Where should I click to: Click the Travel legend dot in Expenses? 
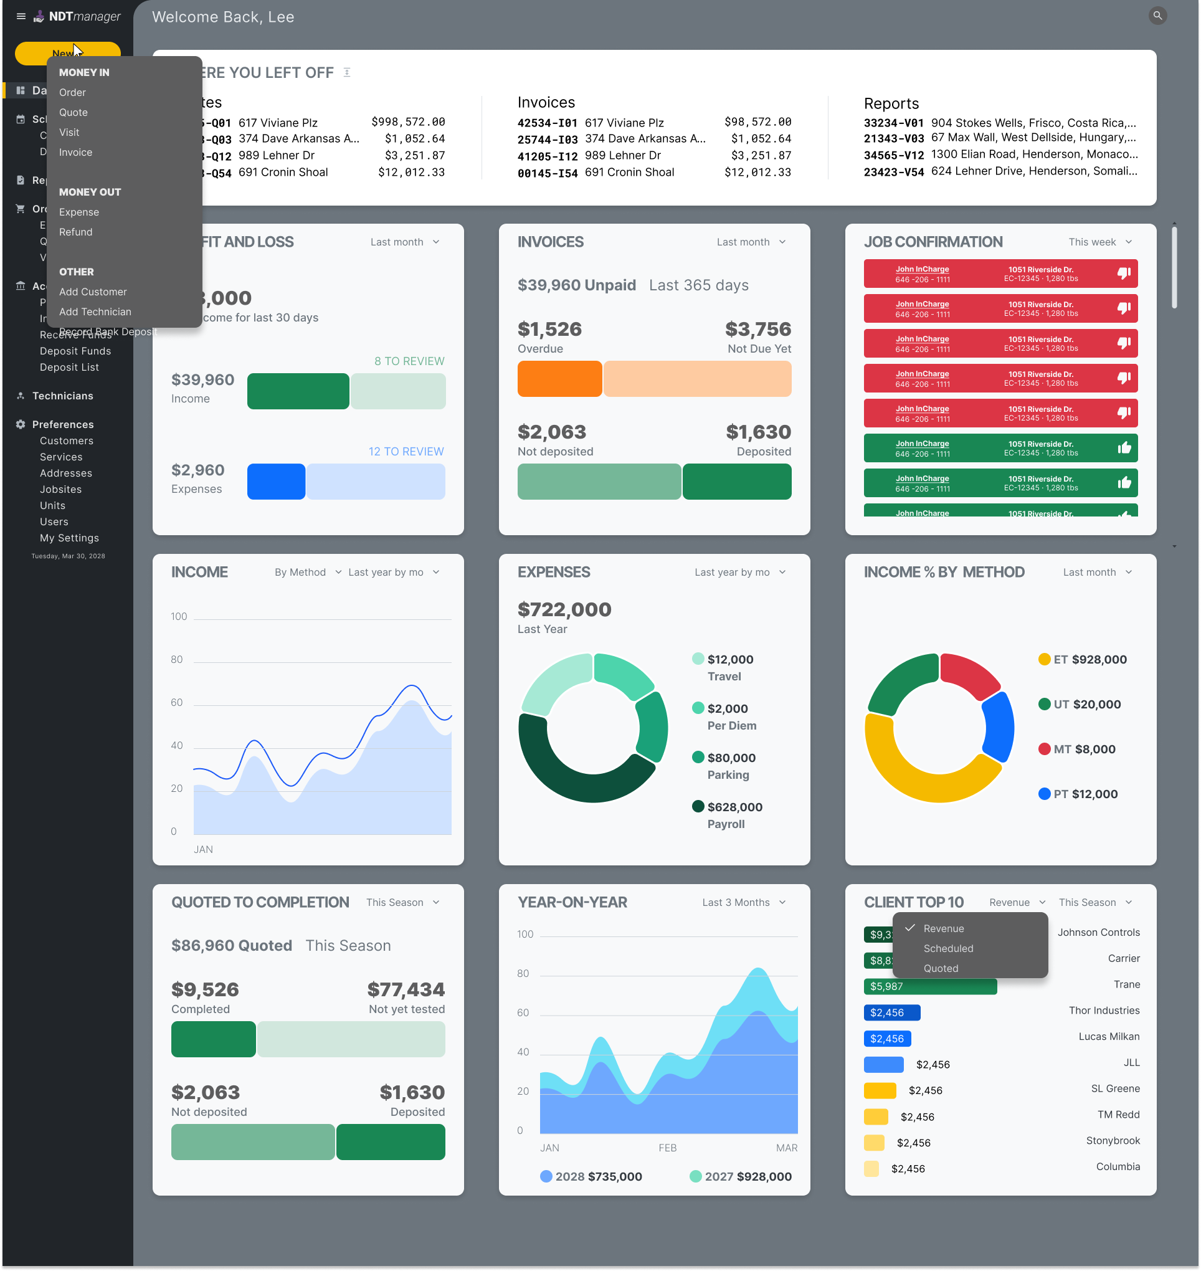698,659
